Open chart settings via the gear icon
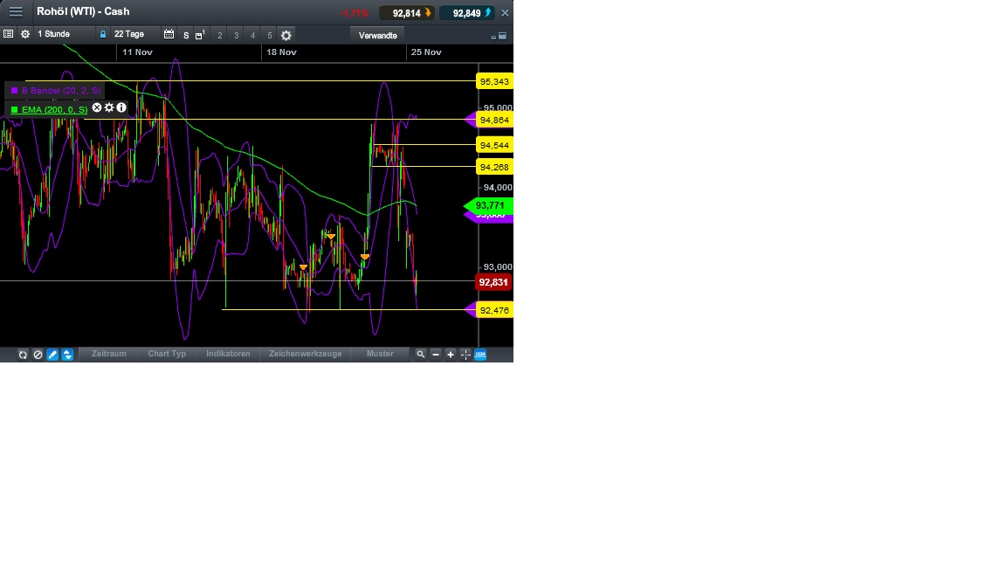The height and width of the screenshot is (566, 1006). click(x=25, y=34)
